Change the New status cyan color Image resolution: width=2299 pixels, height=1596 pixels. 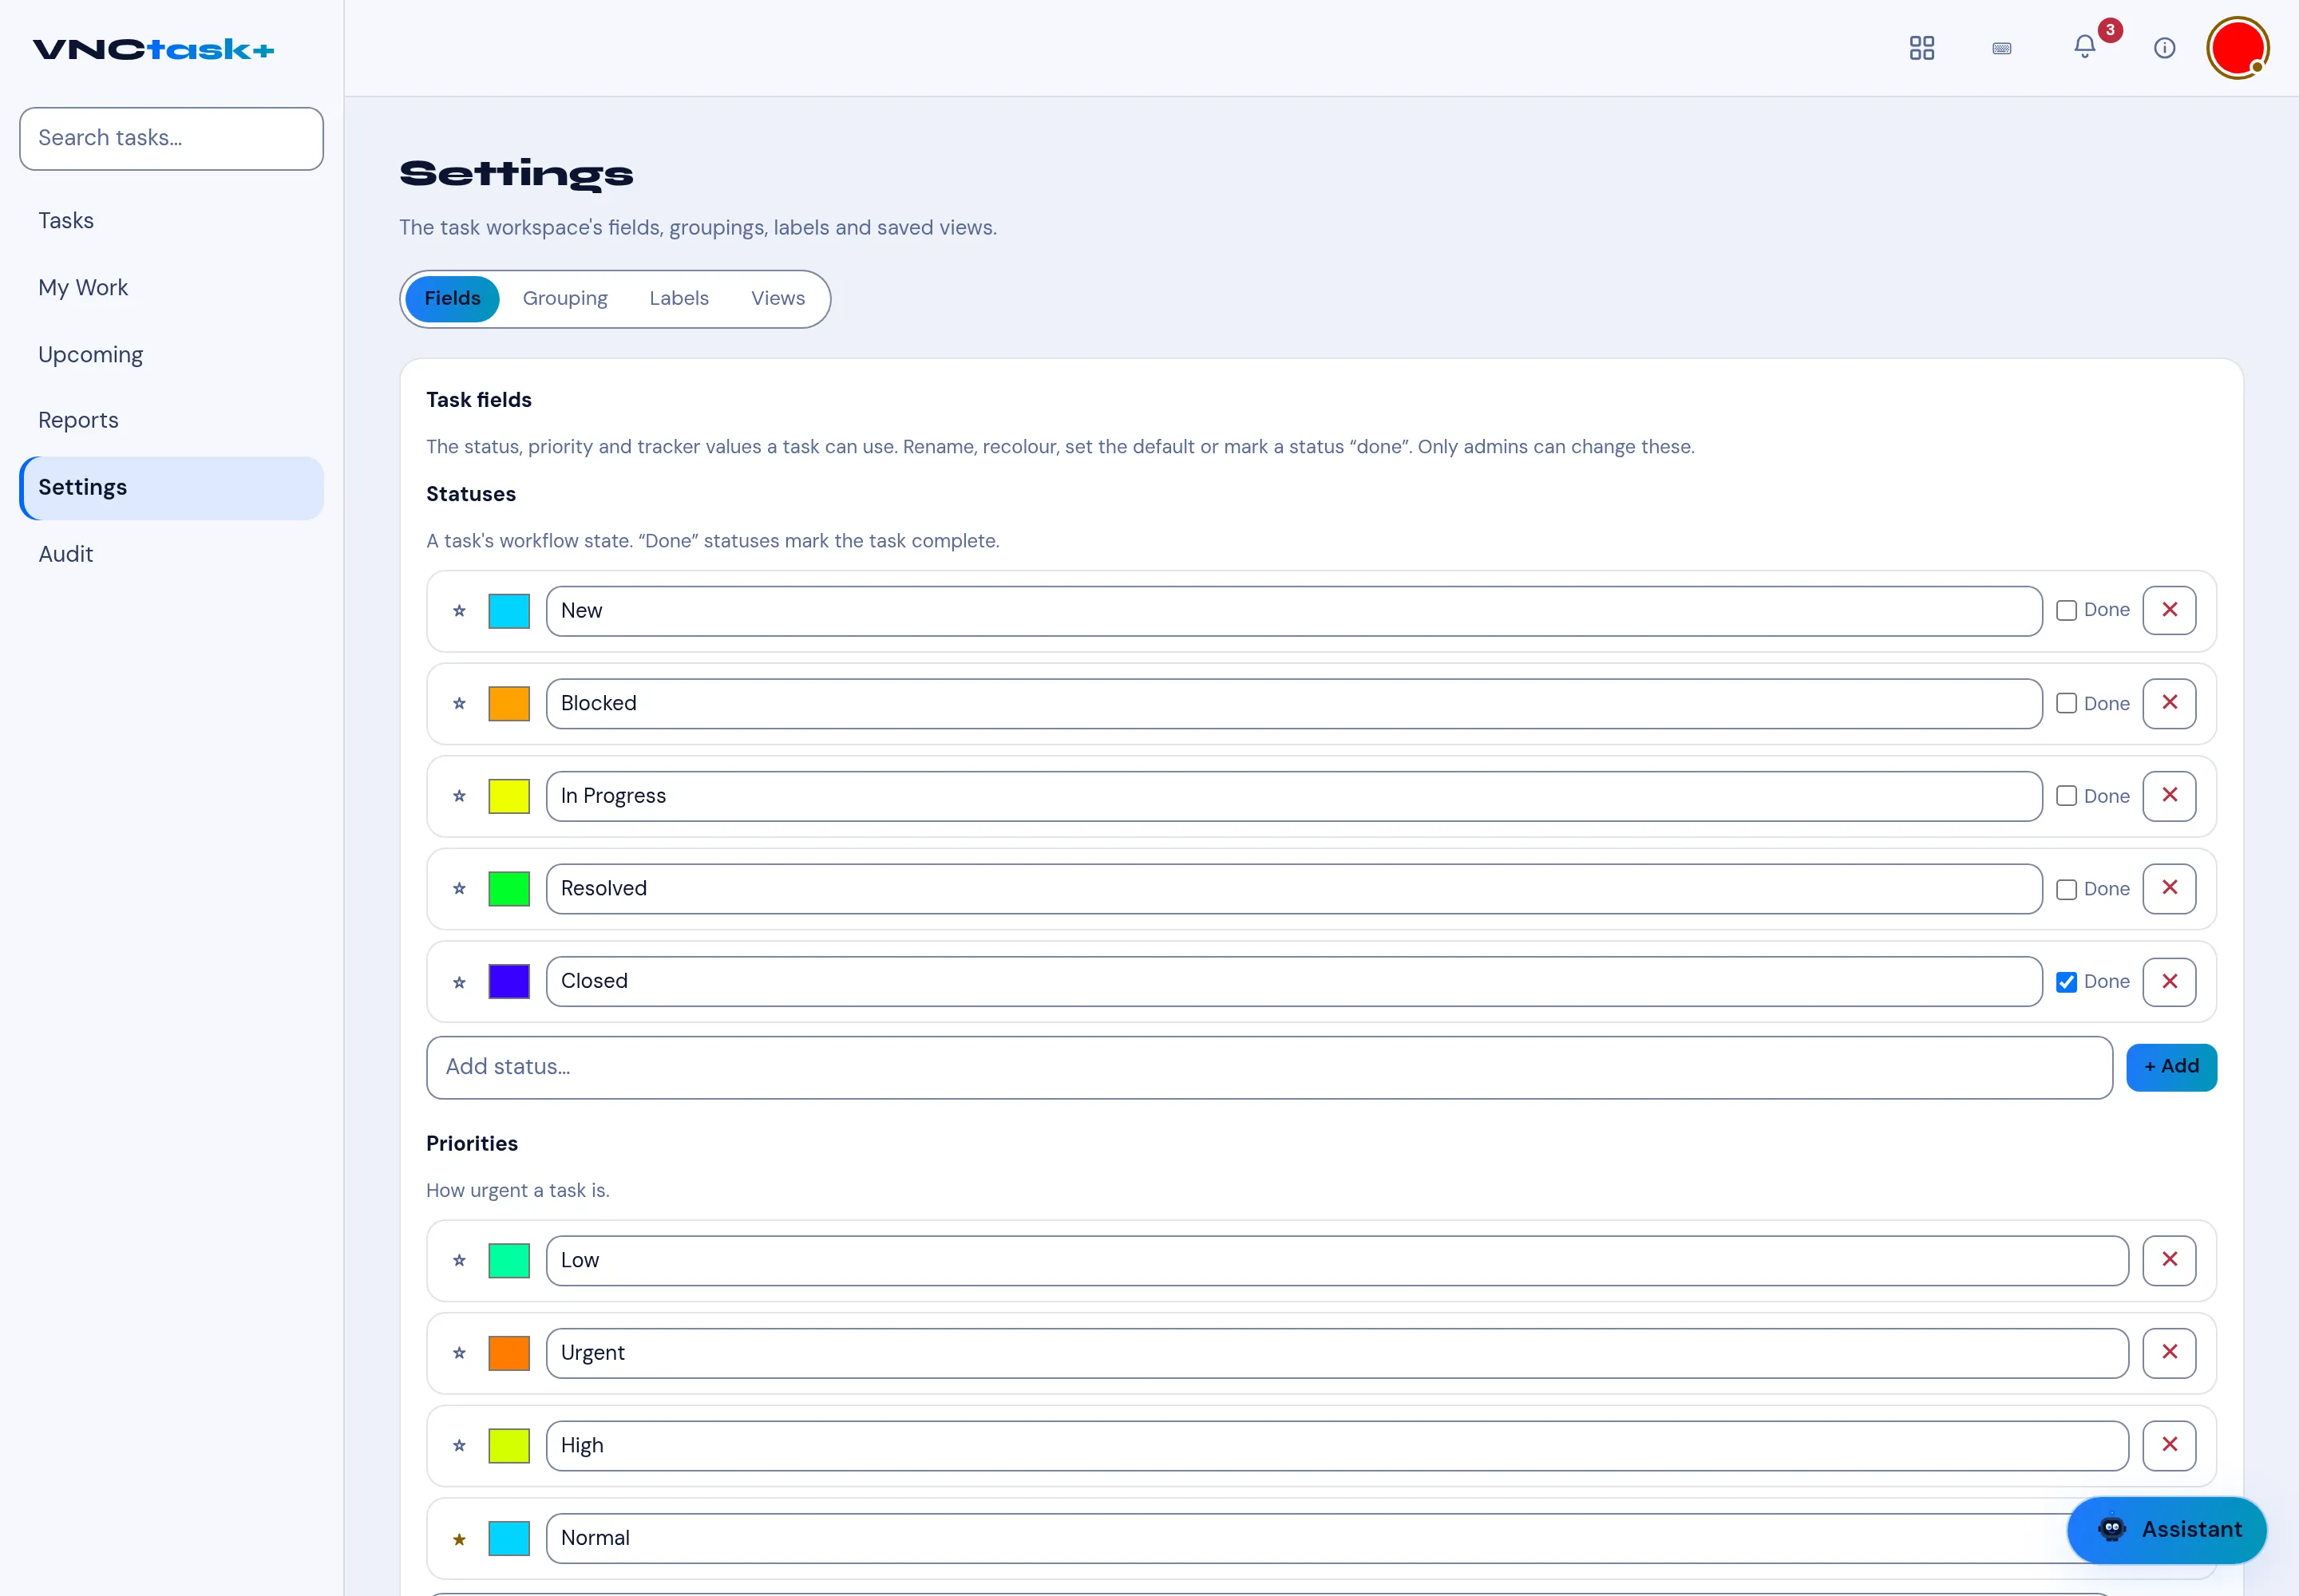(x=509, y=611)
